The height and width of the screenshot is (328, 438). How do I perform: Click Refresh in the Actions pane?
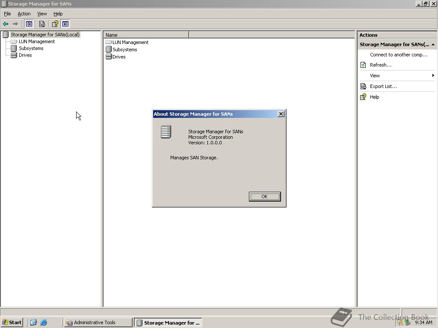pyautogui.click(x=380, y=65)
